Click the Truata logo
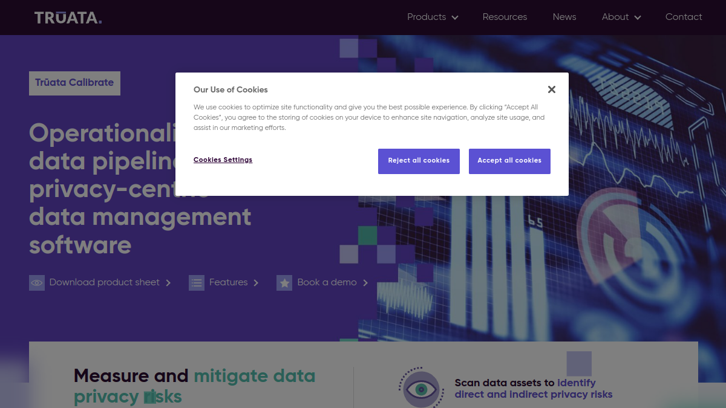Image resolution: width=726 pixels, height=408 pixels. (x=68, y=18)
